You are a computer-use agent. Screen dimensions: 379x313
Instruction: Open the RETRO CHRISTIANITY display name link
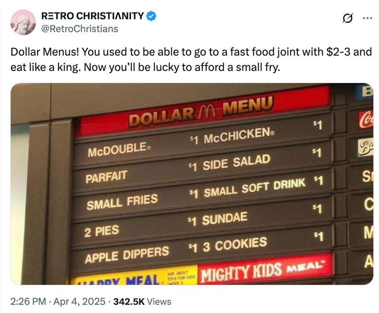coord(92,16)
